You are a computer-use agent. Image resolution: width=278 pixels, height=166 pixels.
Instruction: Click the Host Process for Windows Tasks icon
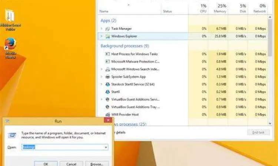[x=107, y=54]
